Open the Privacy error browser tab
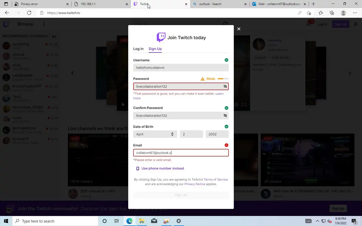Viewport: 362px width, 226px height. pyautogui.click(x=41, y=4)
